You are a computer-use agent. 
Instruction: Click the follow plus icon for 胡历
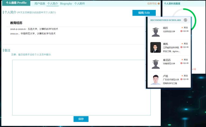tap(182, 28)
